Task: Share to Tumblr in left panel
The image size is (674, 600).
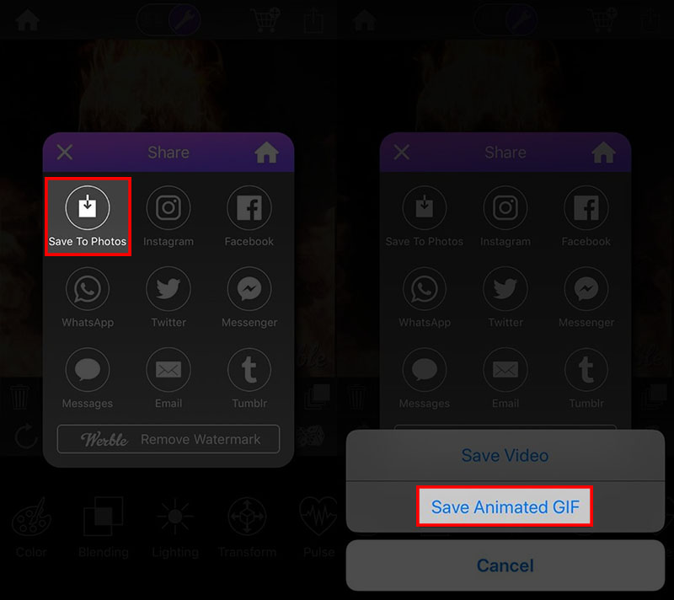Action: [249, 378]
